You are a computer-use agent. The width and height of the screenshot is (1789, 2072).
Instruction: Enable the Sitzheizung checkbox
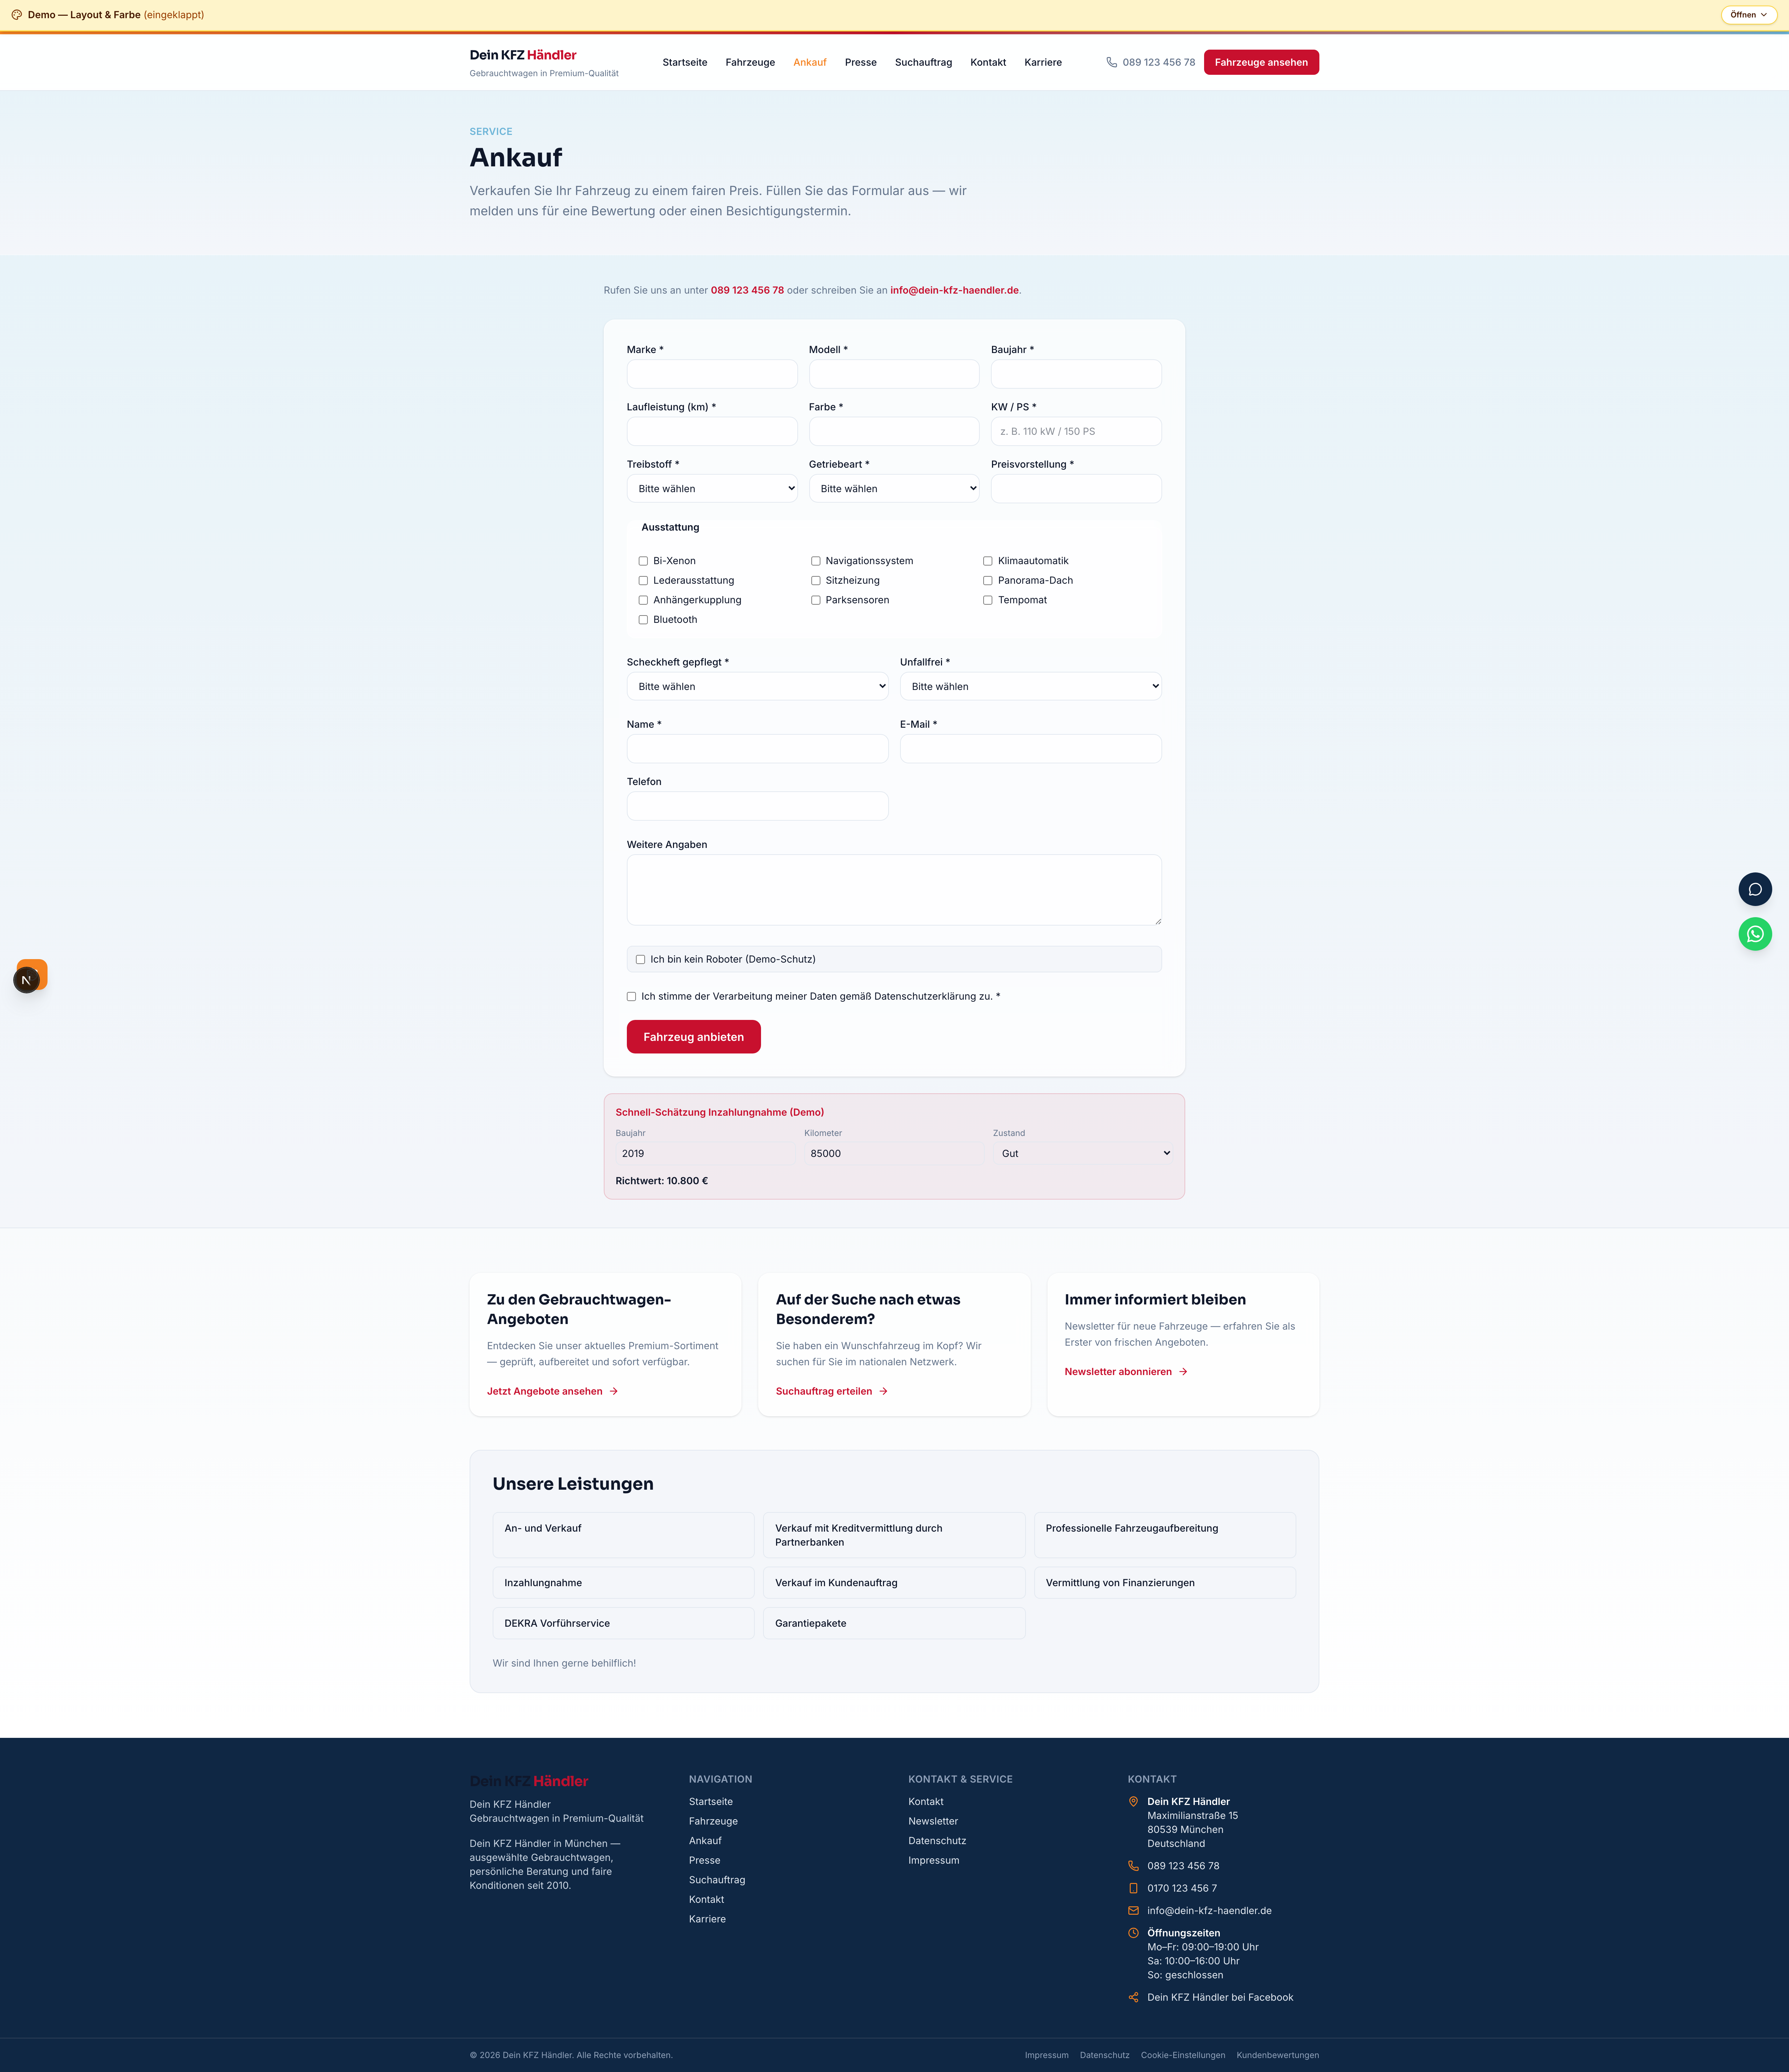tap(816, 581)
